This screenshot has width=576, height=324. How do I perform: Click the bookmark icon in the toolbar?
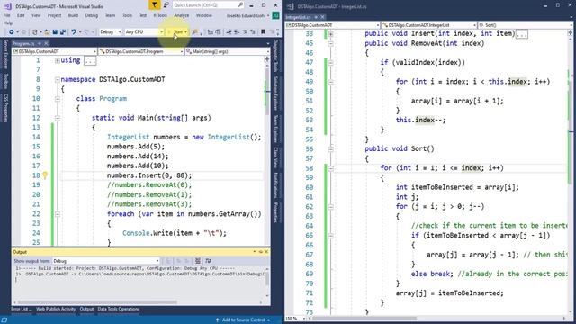point(263,32)
